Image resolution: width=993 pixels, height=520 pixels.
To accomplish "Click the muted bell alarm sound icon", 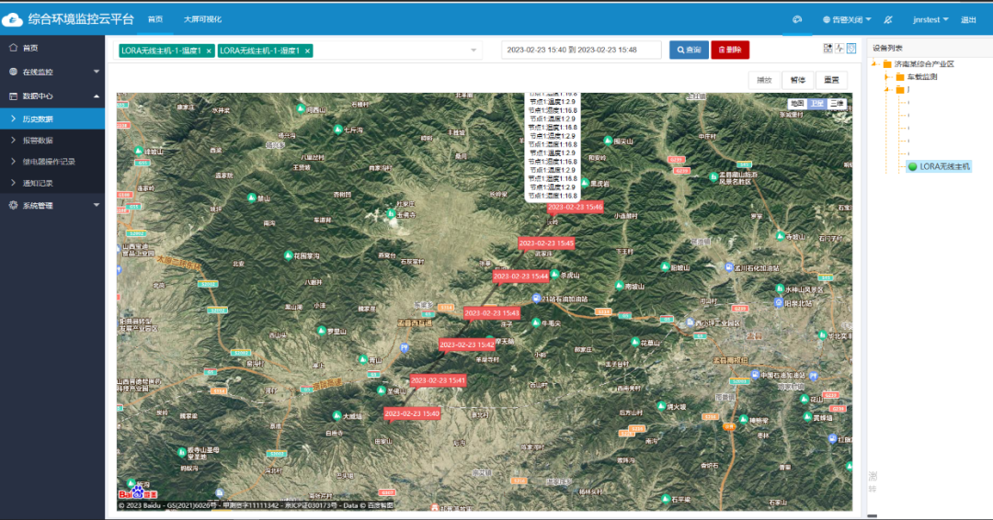I will (888, 19).
